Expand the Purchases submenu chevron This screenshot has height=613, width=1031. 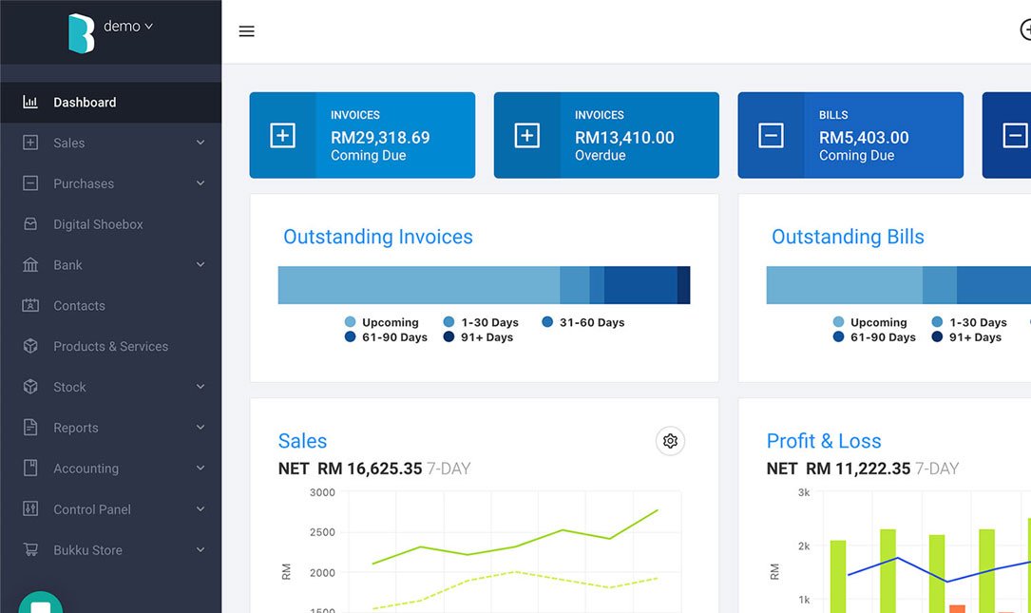200,183
